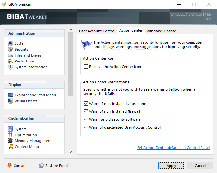The height and width of the screenshot is (173, 217).
Task: Click the blue Action Center flag icon
Action: click(86, 45)
